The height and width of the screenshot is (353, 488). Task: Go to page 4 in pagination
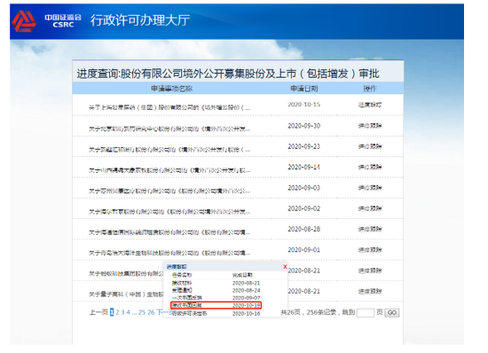pyautogui.click(x=128, y=312)
